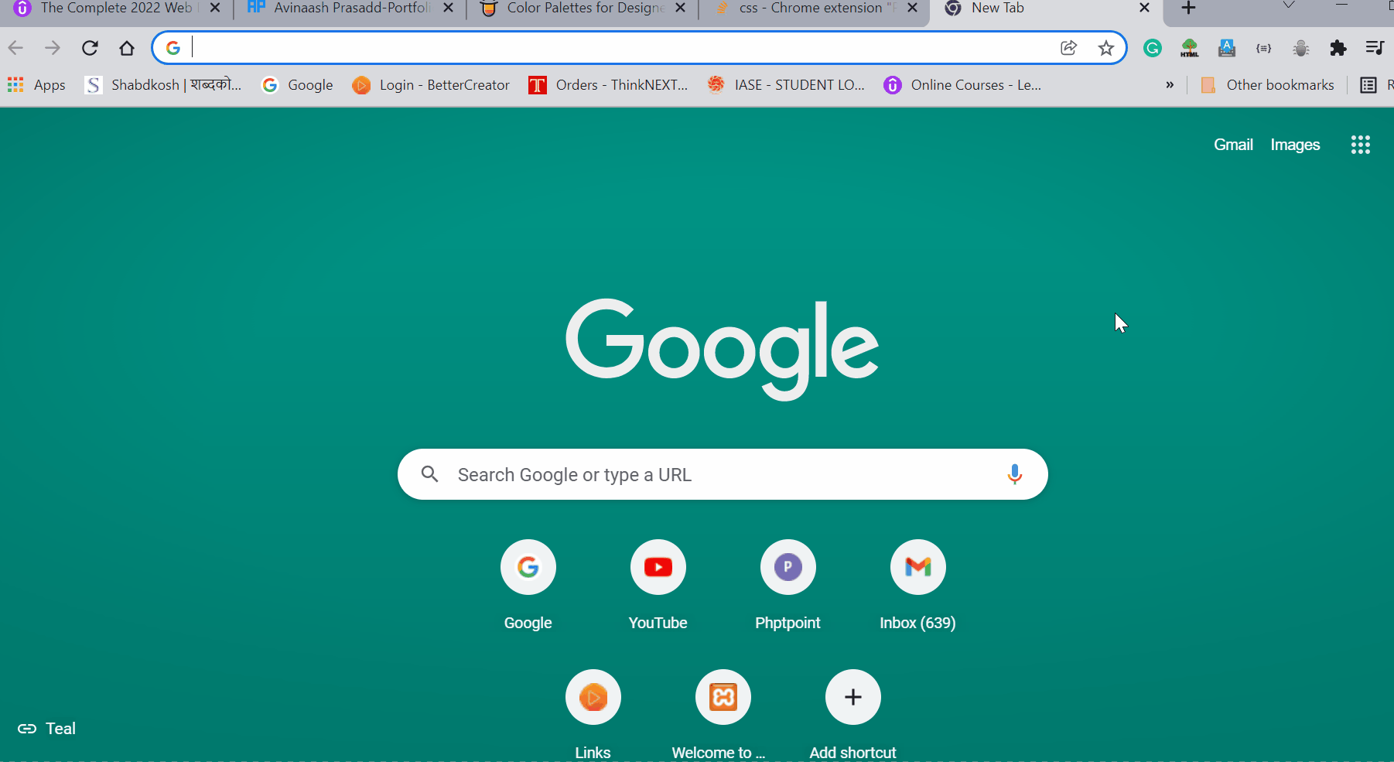The height and width of the screenshot is (762, 1394).
Task: Open the Grammarly extension
Action: pyautogui.click(x=1153, y=47)
